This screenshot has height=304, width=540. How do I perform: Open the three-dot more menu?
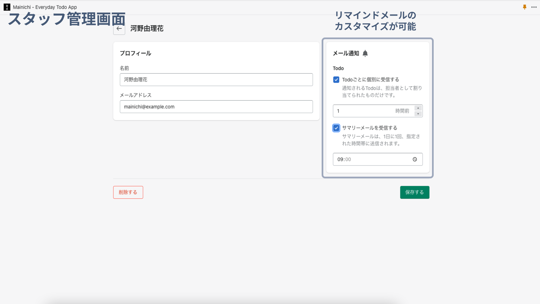click(x=534, y=7)
